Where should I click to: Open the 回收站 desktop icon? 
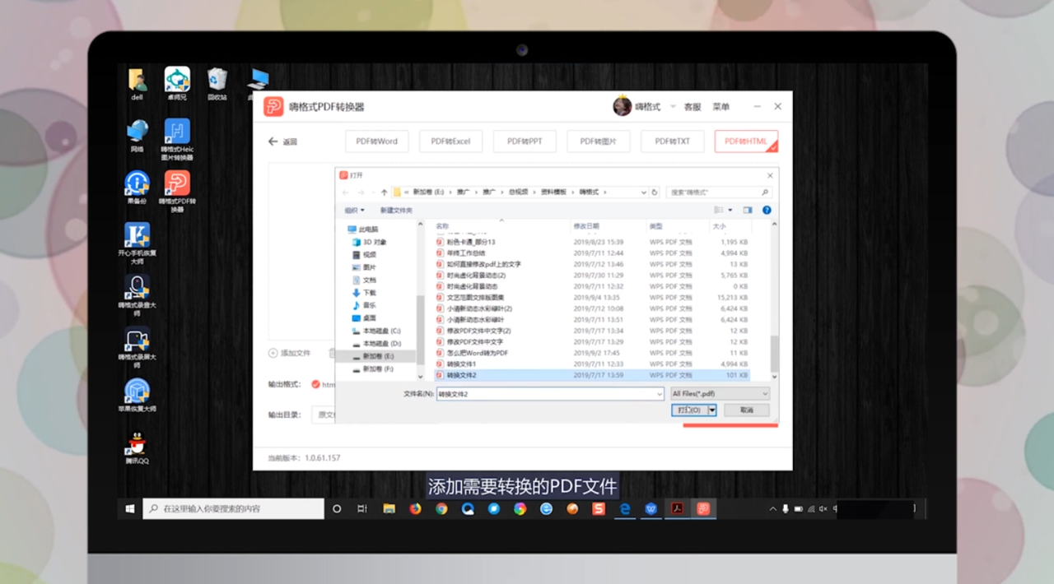[x=217, y=84]
